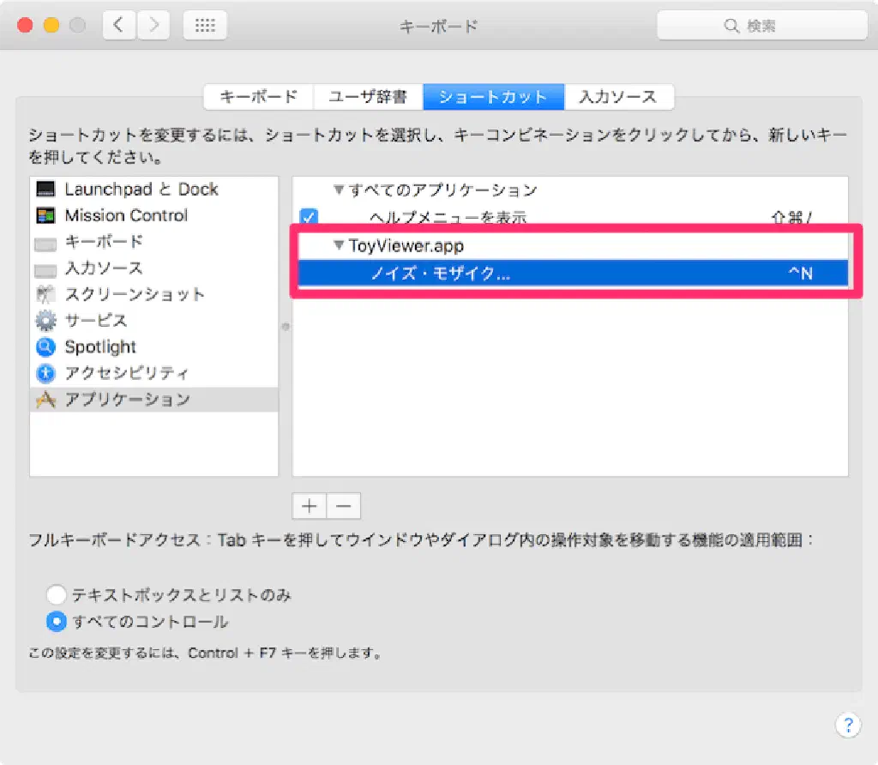
Task: Add a shortcut with the plus button
Action: 310,506
